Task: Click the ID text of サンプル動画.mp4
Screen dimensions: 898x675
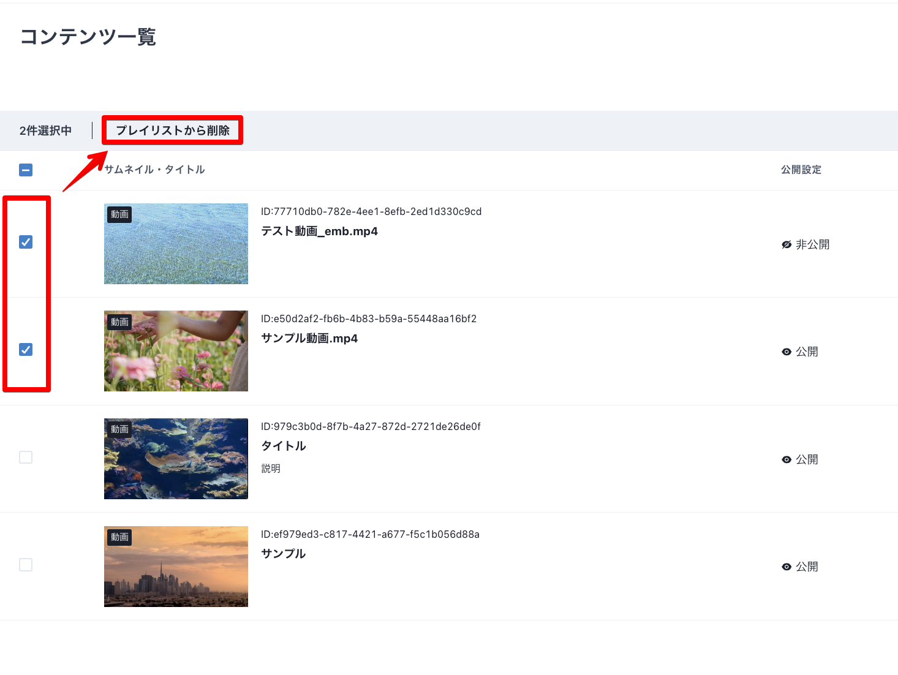Action: click(x=369, y=319)
